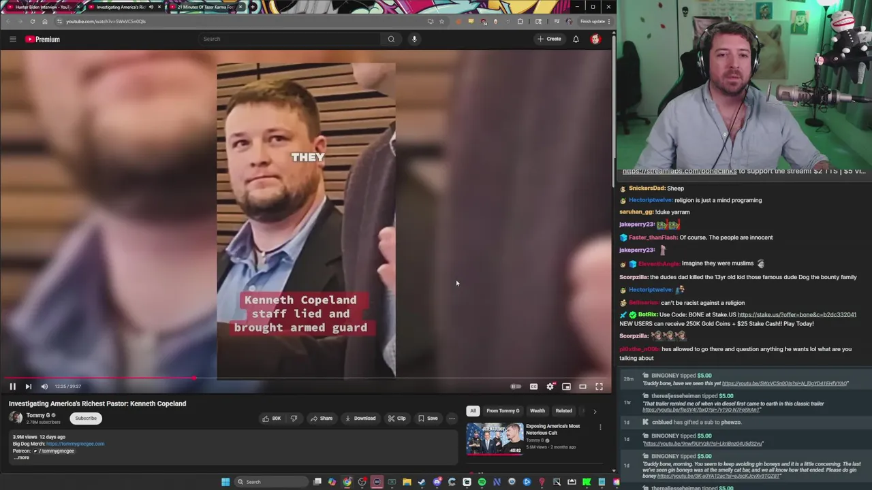Pause the playing video

(x=12, y=387)
